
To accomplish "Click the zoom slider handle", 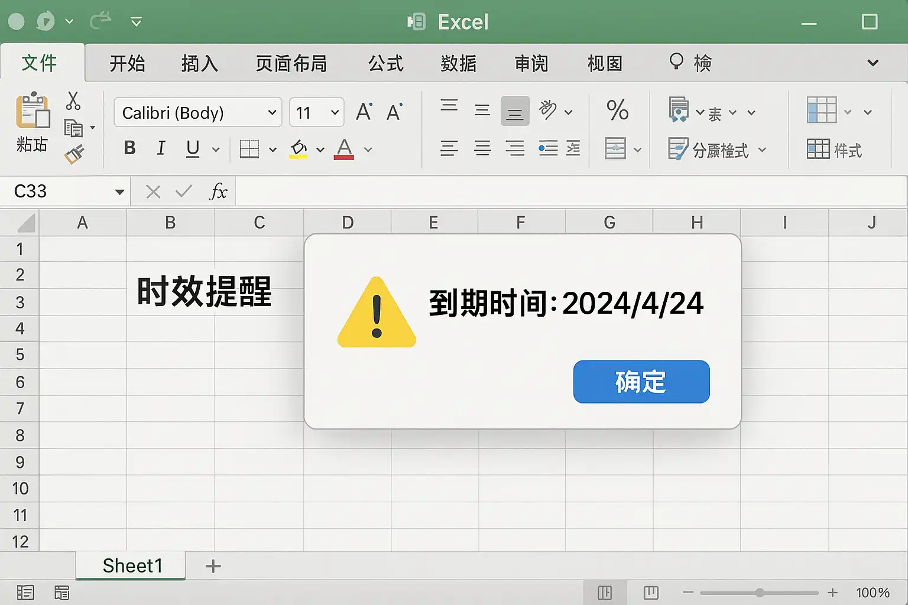I will coord(760,593).
